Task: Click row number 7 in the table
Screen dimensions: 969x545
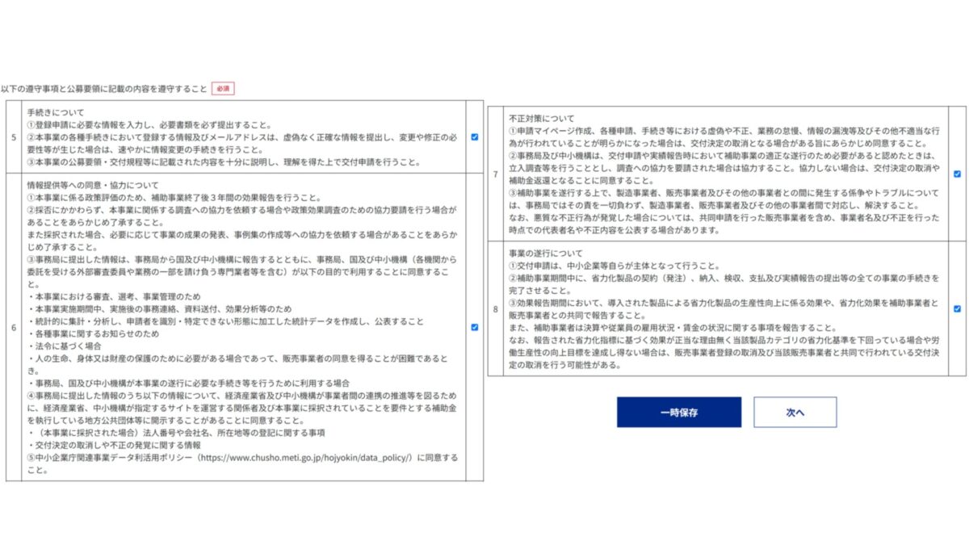Action: 495,174
